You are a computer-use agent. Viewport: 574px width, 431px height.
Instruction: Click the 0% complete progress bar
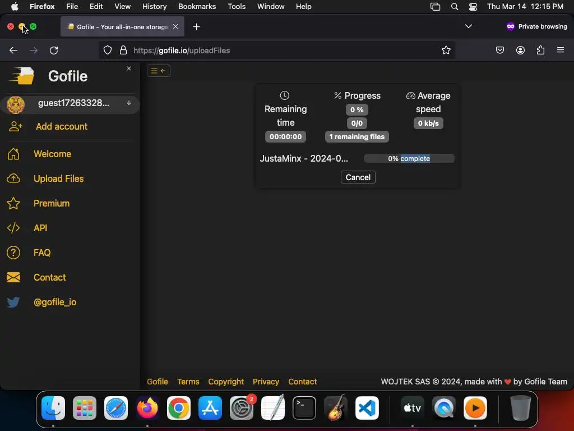coord(409,158)
